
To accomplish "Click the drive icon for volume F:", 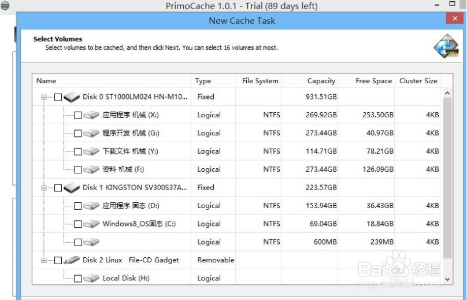I will pyautogui.click(x=91, y=169).
